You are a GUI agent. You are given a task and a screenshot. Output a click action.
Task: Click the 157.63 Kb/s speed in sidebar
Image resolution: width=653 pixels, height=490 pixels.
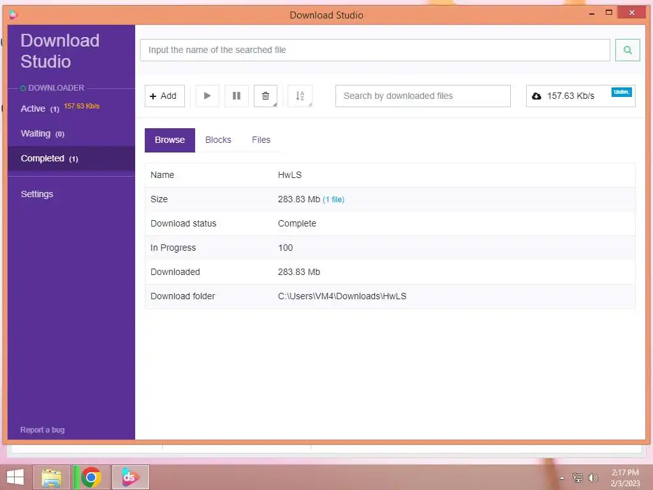82,107
